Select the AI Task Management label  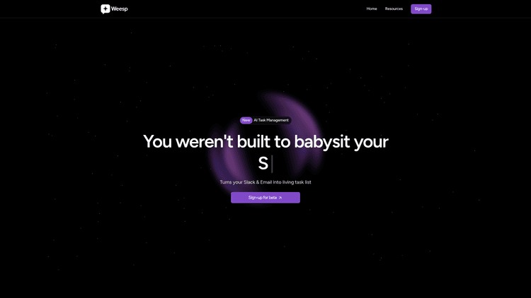271,120
